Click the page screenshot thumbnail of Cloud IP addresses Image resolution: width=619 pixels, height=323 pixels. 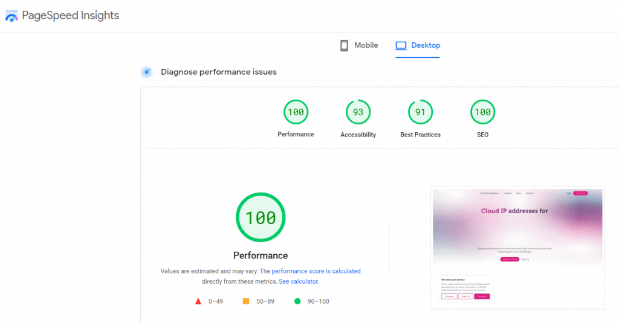pos(517,248)
